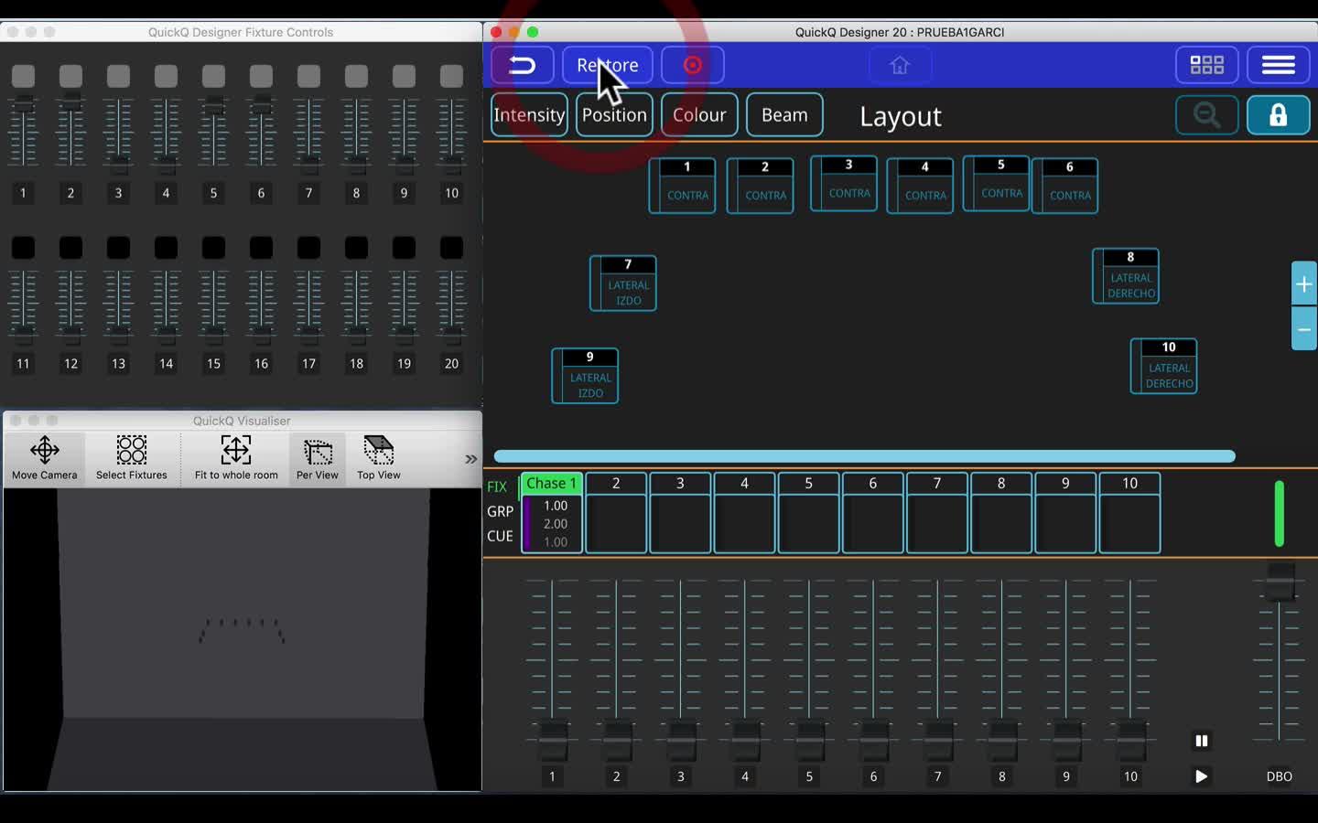Toggle the layout lock icon
The image size is (1318, 823).
click(1278, 115)
